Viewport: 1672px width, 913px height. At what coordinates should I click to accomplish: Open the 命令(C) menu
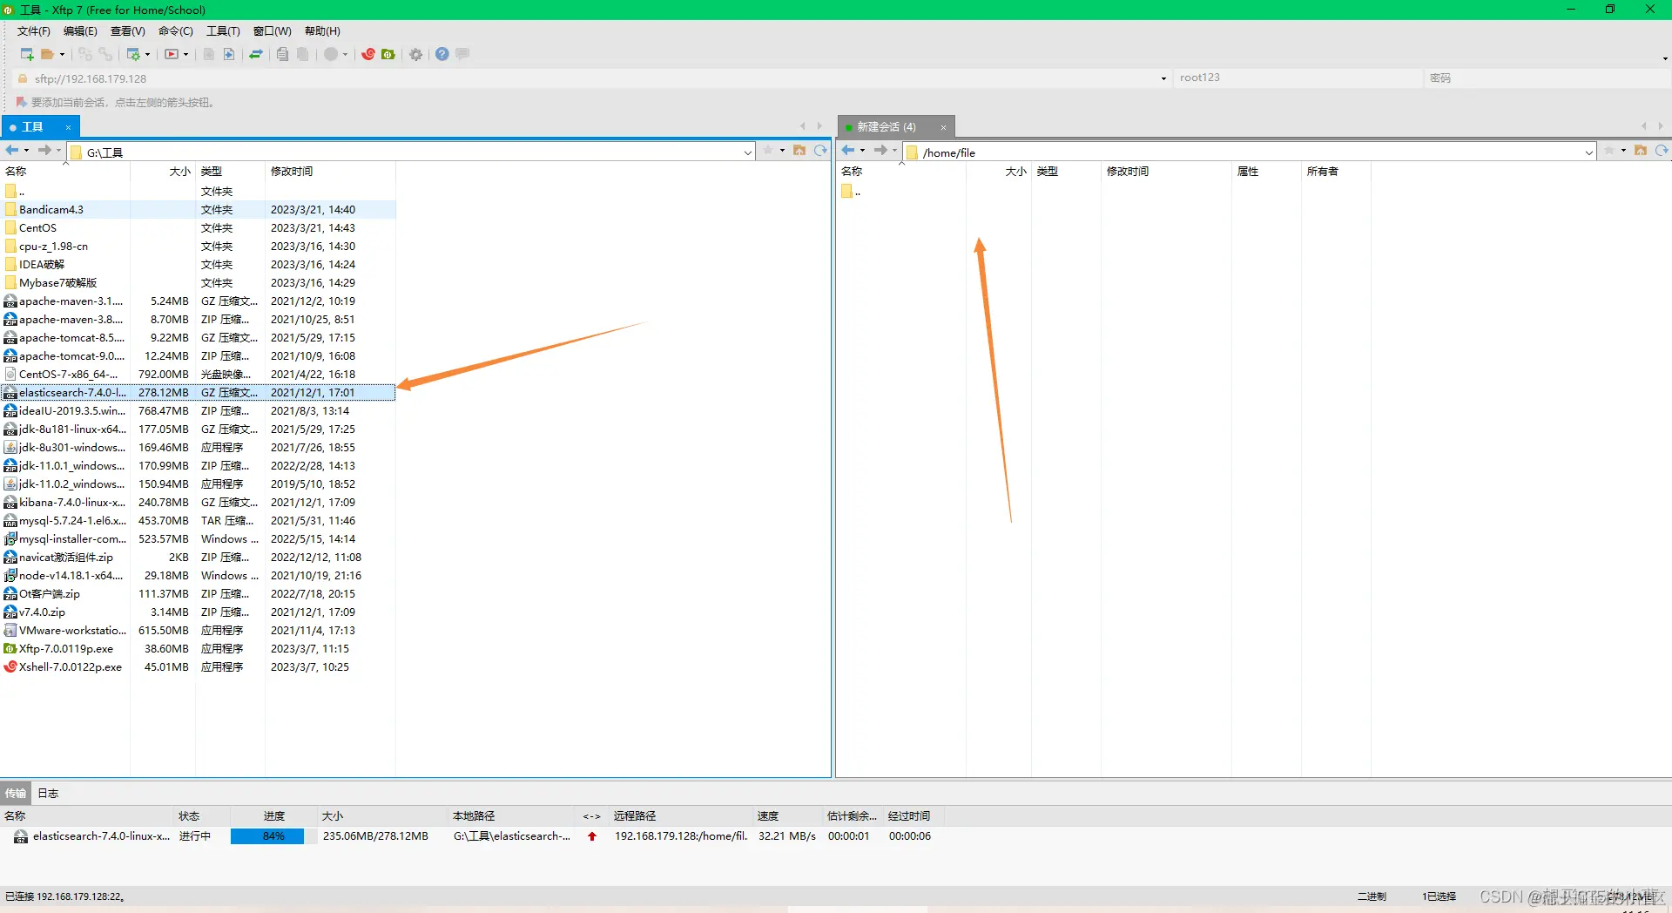click(176, 31)
